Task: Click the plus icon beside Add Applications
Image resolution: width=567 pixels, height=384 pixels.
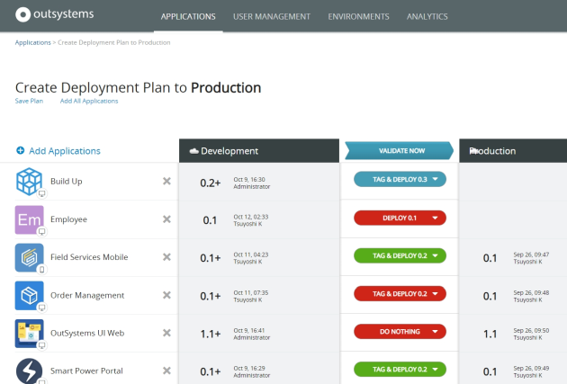Action: tap(21, 150)
